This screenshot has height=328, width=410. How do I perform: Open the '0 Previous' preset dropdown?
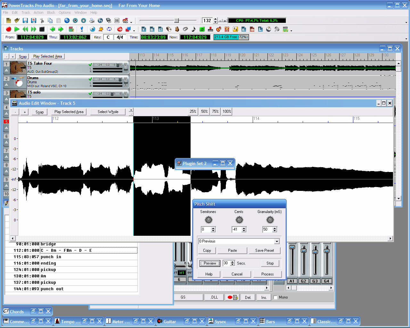277,242
